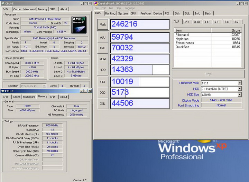Open the Edit menu in CrystalMark
The width and height of the screenshot is (249, 182).
103,8
